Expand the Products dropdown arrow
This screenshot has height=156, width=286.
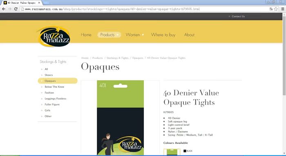coord(118,35)
